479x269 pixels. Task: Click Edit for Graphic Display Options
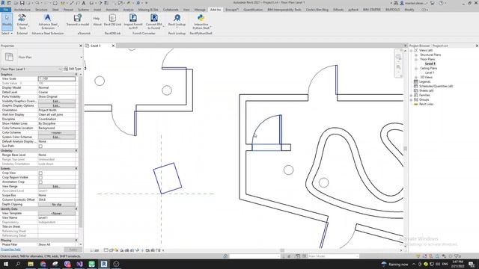click(x=57, y=105)
